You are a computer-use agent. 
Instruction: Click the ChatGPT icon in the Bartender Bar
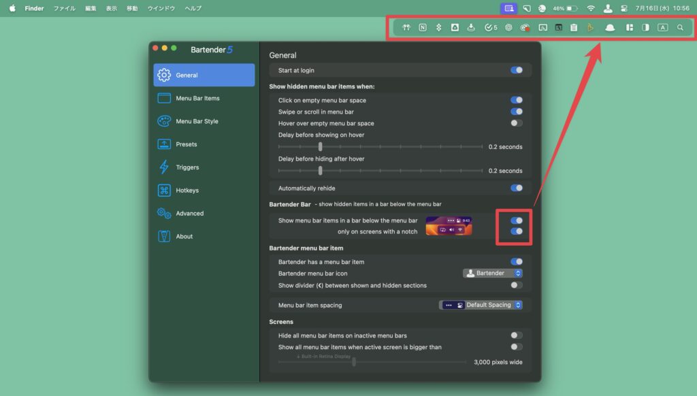coord(508,27)
